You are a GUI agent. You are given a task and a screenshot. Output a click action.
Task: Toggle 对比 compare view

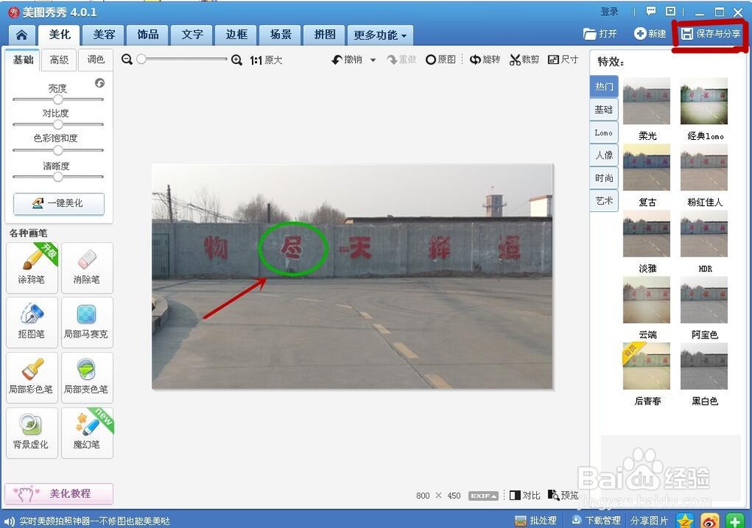[x=525, y=496]
